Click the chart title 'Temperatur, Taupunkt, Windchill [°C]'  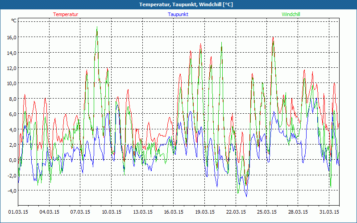(x=186, y=4)
